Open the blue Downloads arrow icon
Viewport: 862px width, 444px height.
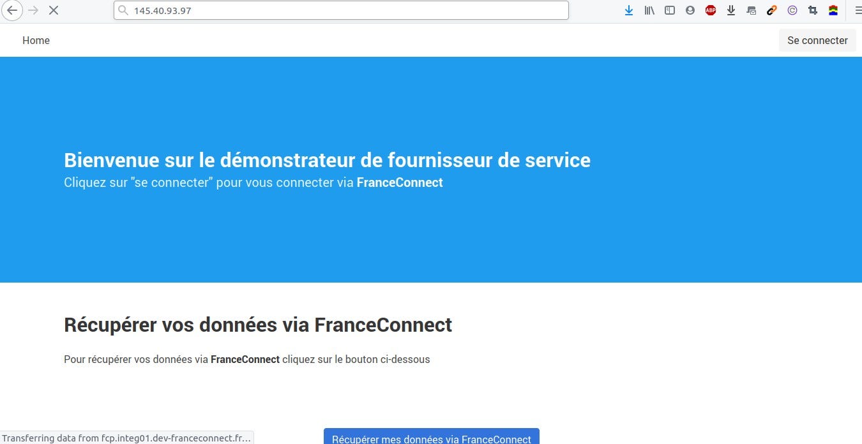629,10
